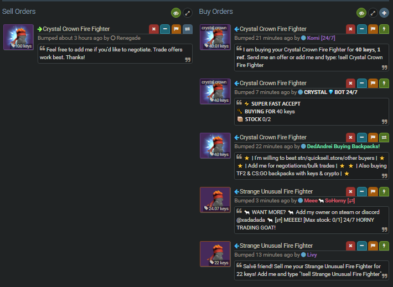Open DedAndrei Buying Backpacks! profile link
Screen dimensions: 393x287
[x=343, y=146]
